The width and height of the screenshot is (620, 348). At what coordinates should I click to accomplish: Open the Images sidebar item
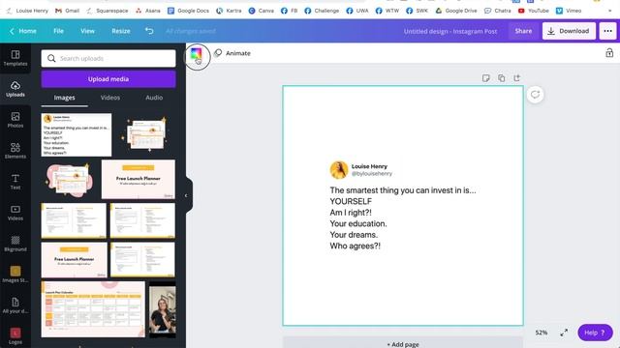pyautogui.click(x=15, y=275)
